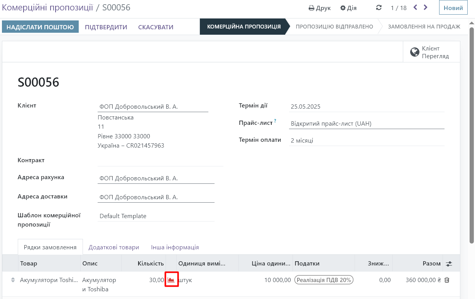The image size is (475, 299).
Task: Open Клієнт Перегляд globe button
Action: pos(431,52)
